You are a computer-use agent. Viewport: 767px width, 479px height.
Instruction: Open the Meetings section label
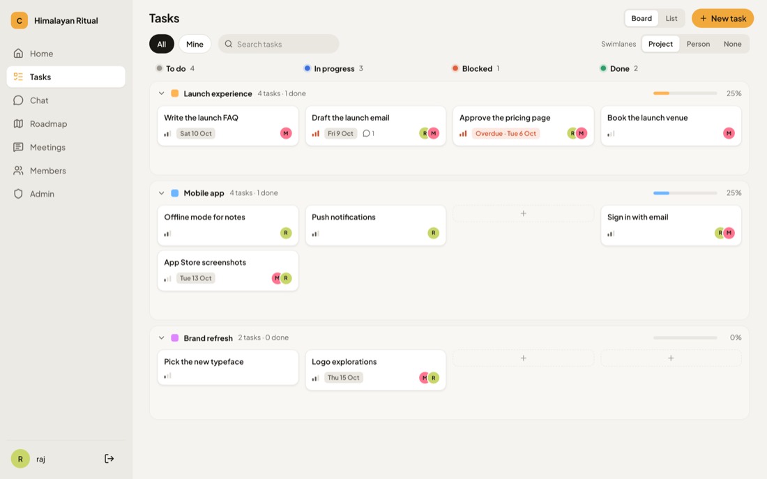tap(47, 147)
